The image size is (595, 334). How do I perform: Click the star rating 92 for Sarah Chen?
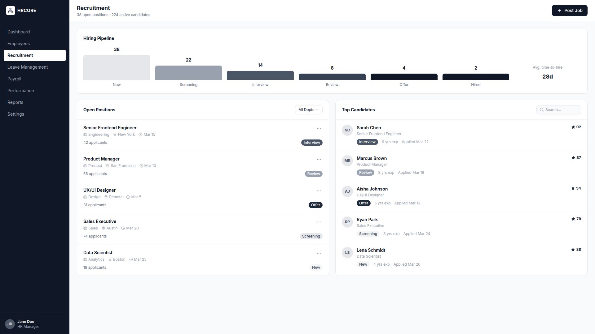click(576, 127)
